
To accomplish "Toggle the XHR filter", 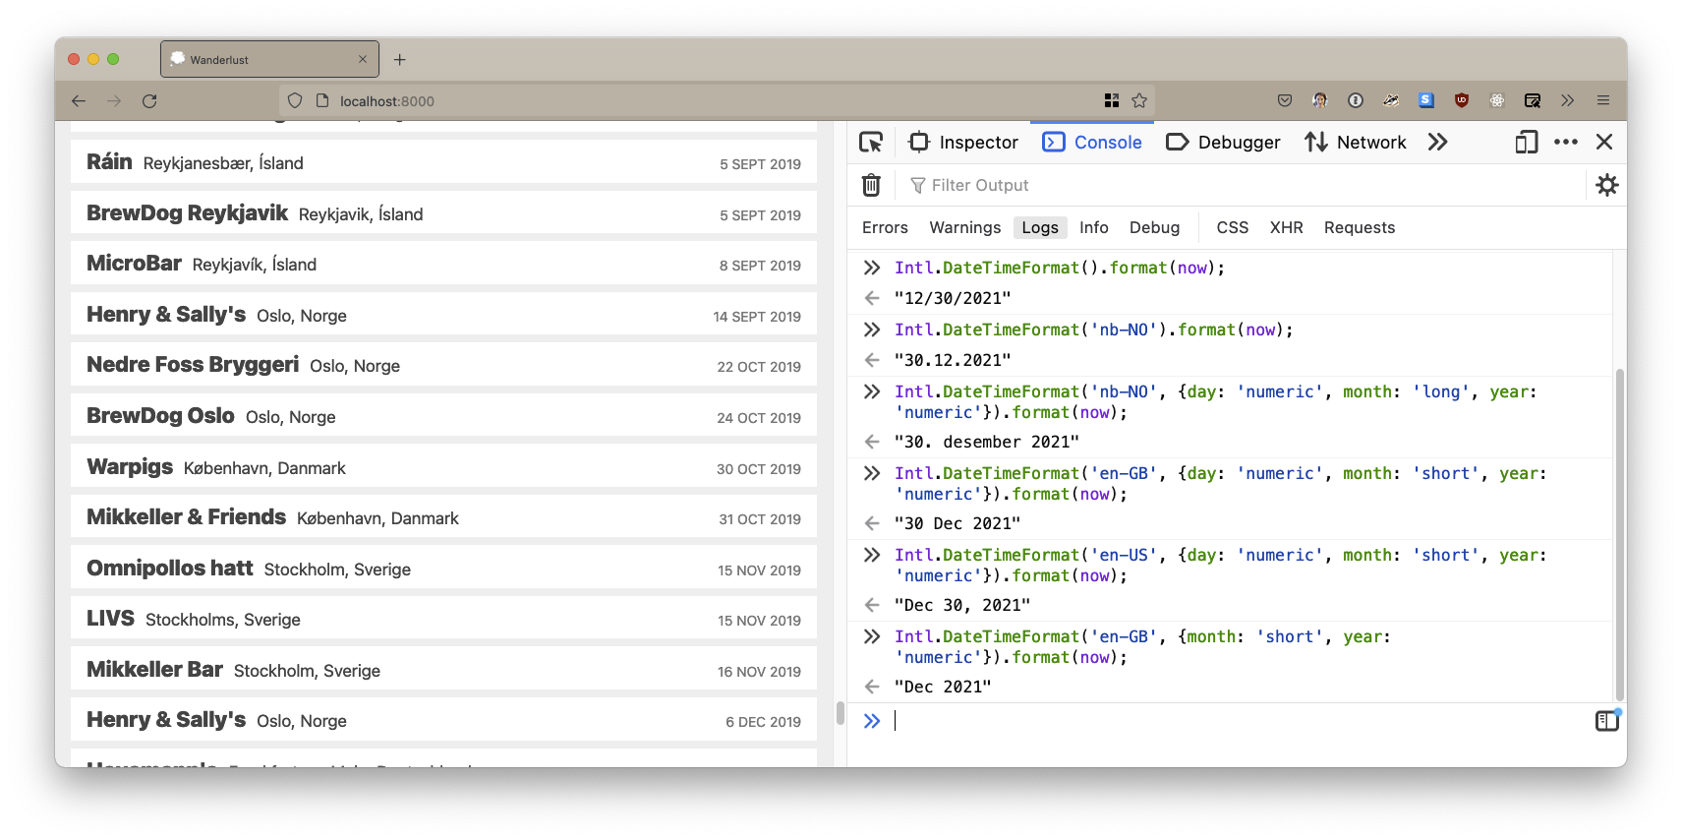I will pos(1287,227).
